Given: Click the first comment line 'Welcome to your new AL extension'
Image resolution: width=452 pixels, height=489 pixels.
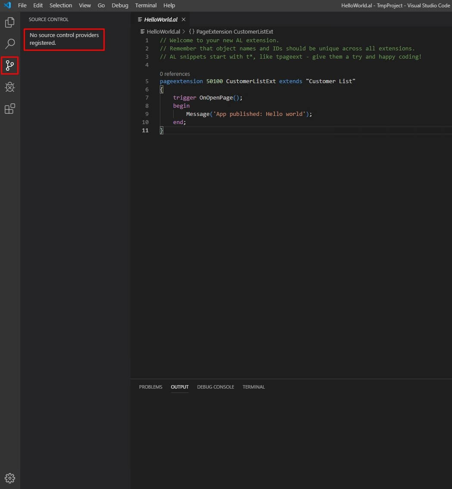Looking at the screenshot, I should [x=219, y=40].
